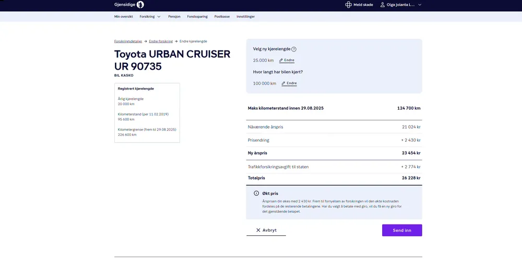Open help icon beside Velg ny kjørelengde

294,49
